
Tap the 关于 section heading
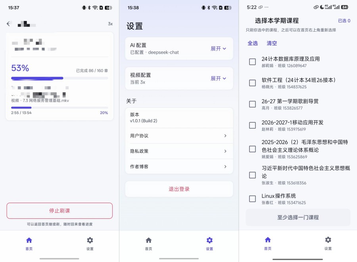[131, 101]
